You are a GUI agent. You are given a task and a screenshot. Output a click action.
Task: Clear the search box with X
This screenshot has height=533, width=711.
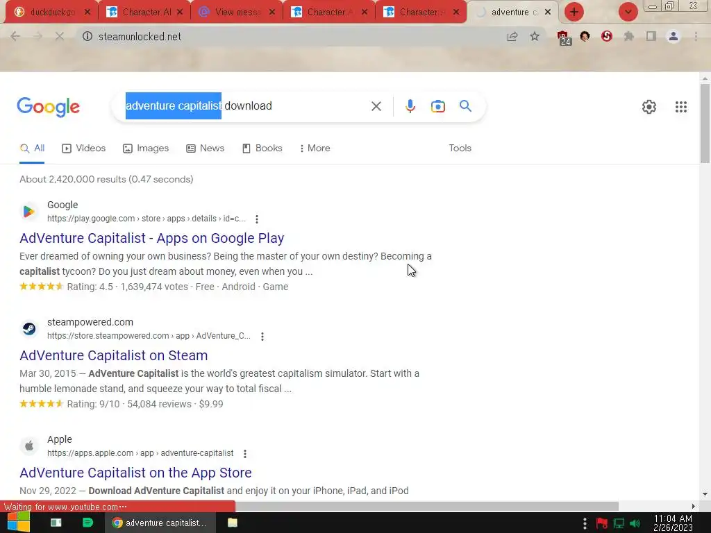pos(376,106)
